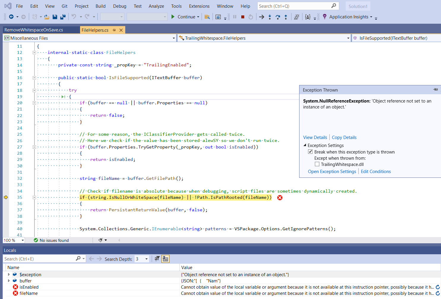Click the Undo arrow icon

[x=74, y=17]
